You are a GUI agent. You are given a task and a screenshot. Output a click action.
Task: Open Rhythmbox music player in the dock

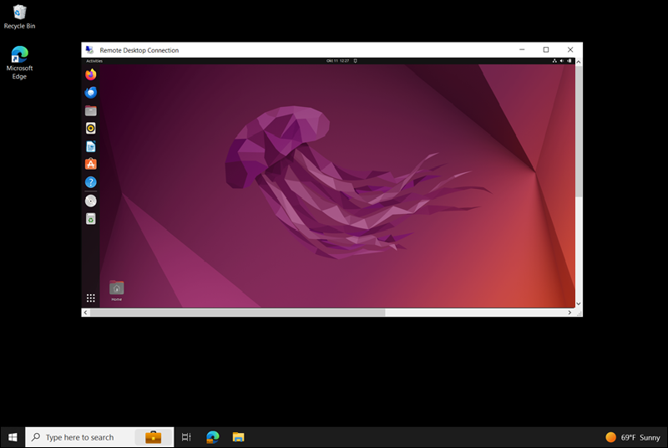tap(91, 129)
